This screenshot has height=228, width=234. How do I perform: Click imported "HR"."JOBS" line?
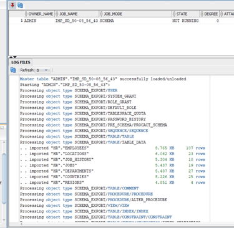[112, 165]
